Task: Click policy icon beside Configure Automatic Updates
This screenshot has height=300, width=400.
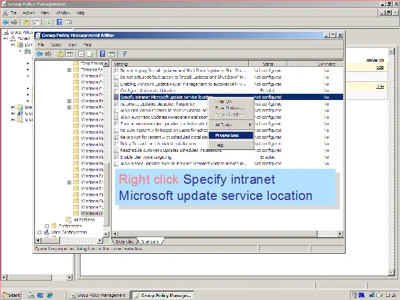Action: (x=116, y=90)
